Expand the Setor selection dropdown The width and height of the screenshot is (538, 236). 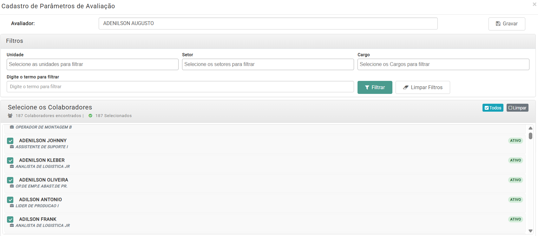(268, 64)
